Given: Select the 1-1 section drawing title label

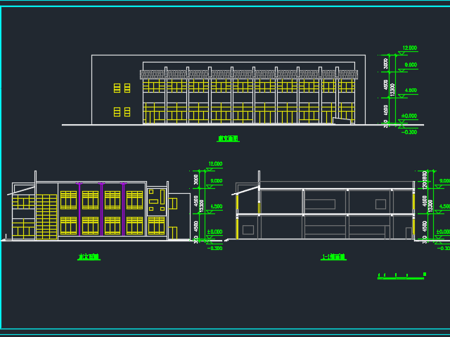Looking at the screenshot, I should [333, 258].
